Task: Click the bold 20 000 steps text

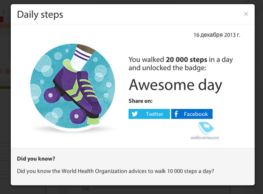Action: click(186, 60)
